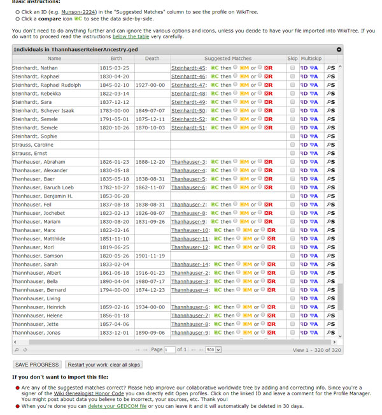This screenshot has height=415, width=382.
Task: Click search icon for Steinhardt, Sara
Action: click(330, 102)
